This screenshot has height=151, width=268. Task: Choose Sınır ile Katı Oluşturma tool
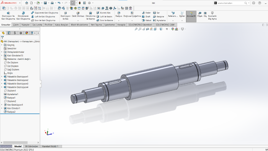(43, 20)
